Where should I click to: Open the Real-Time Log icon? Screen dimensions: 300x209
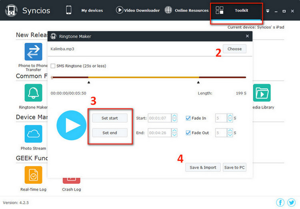[33, 175]
